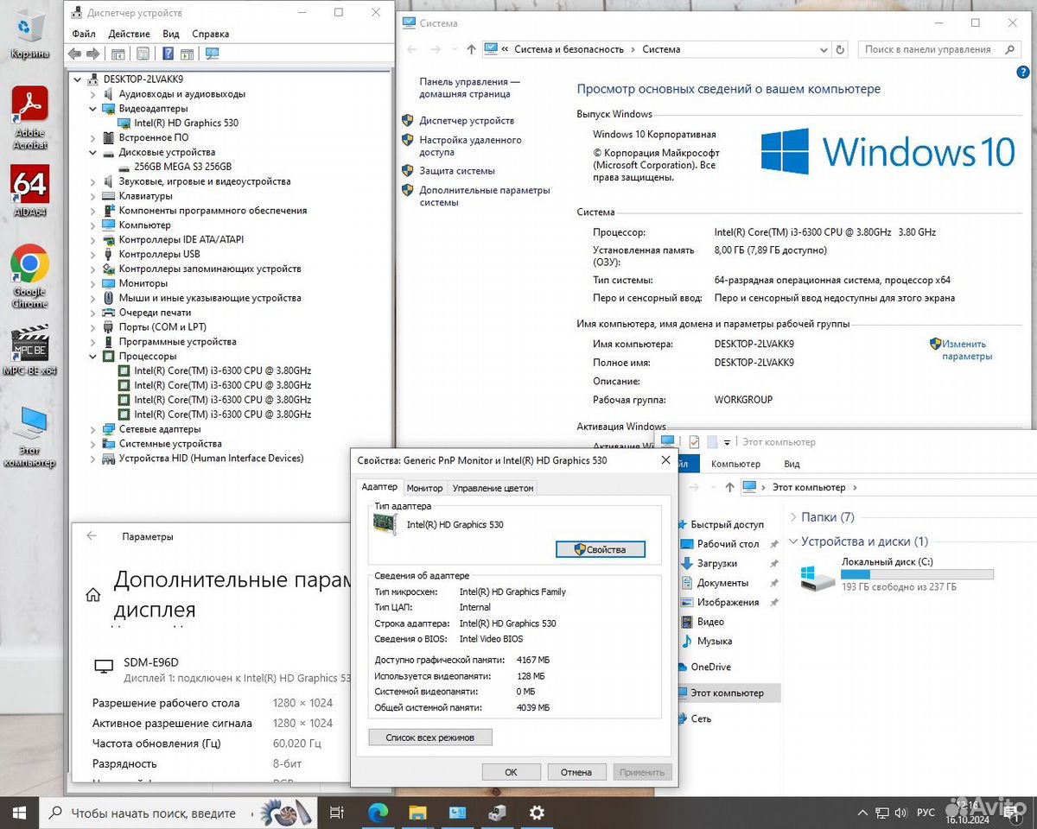Select 256GB MEGA S3 256GB disk entry
The width and height of the screenshot is (1037, 829).
click(x=182, y=167)
